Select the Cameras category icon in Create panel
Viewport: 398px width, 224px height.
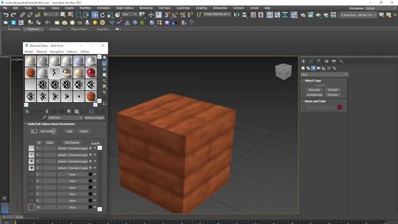coord(318,68)
